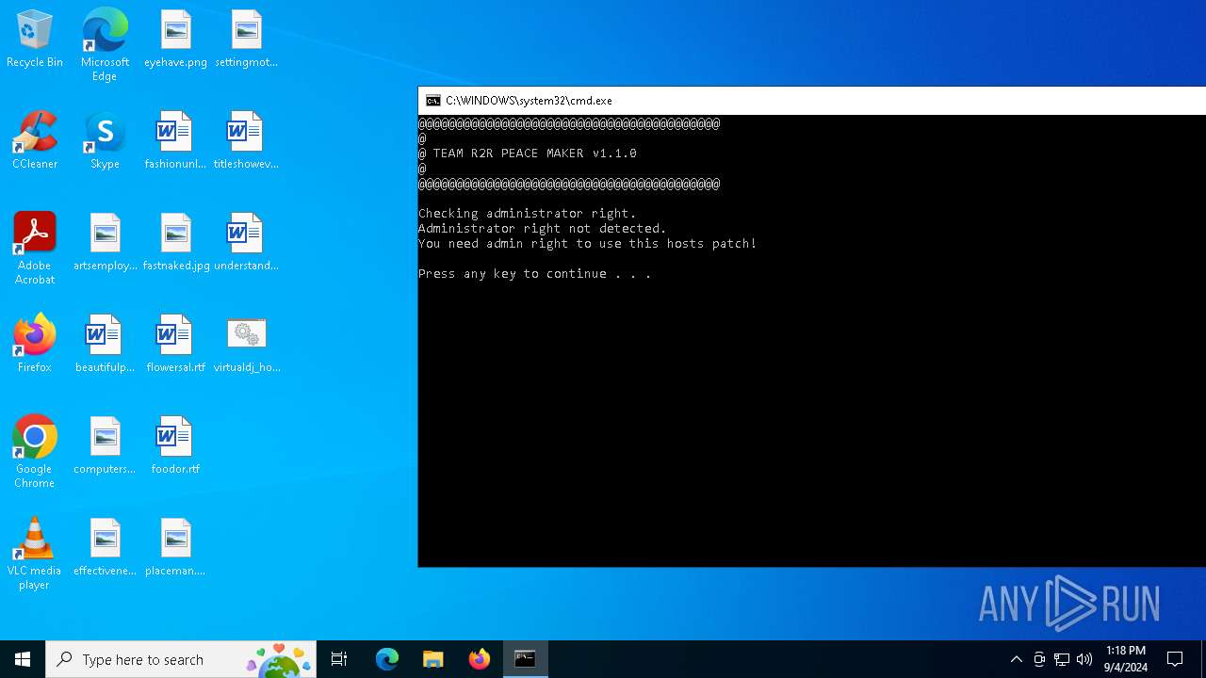Open Skype desktop shortcut
Viewport: 1206px width, 678px height.
coord(105,140)
